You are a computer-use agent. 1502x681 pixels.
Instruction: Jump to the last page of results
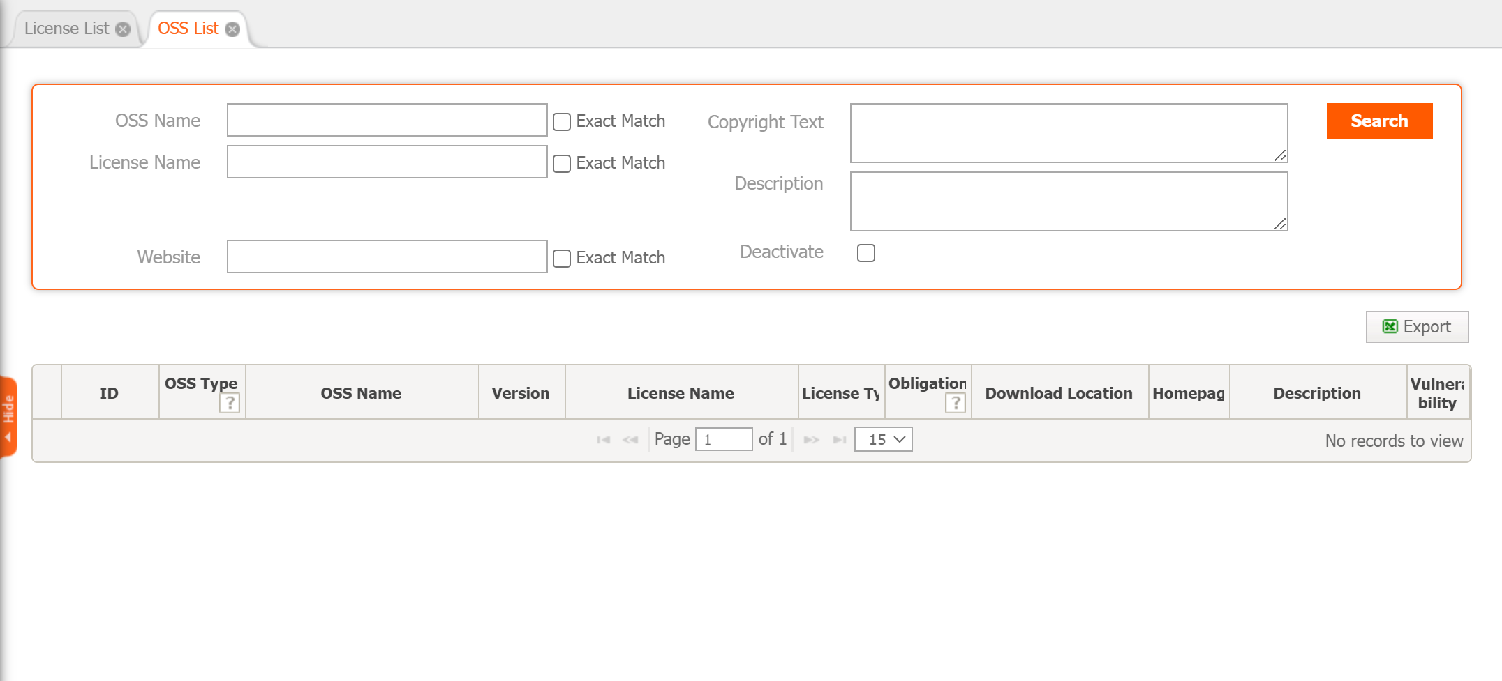tap(840, 439)
